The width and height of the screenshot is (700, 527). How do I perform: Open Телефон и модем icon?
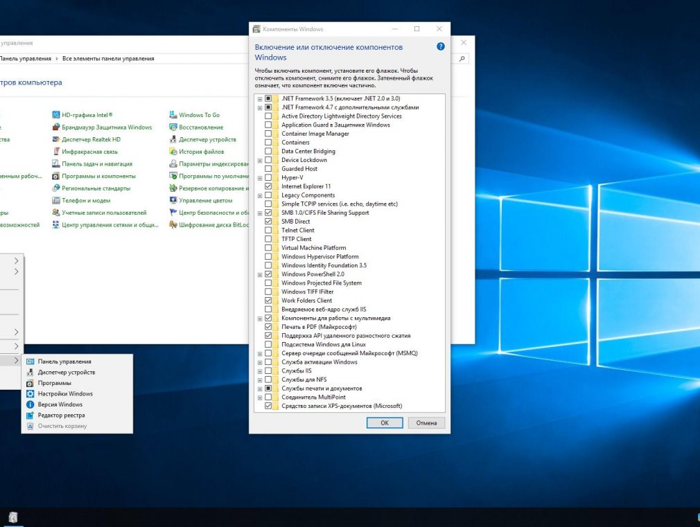[x=56, y=200]
